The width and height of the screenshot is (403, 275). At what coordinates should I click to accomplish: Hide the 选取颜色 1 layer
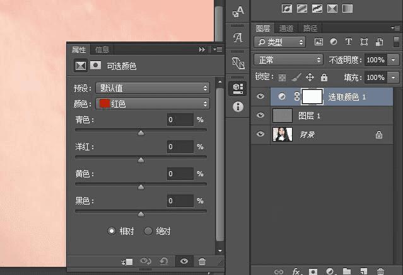[260, 96]
